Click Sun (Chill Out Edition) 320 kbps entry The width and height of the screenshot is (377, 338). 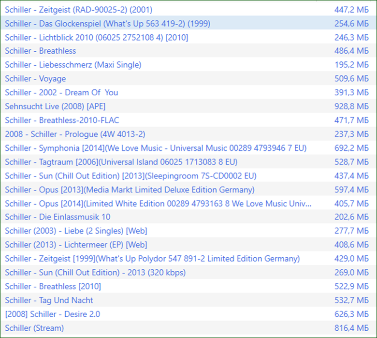click(95, 273)
